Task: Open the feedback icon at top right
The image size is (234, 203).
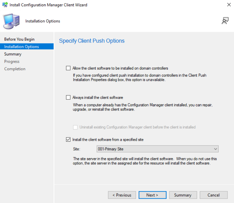Action: click(x=225, y=21)
